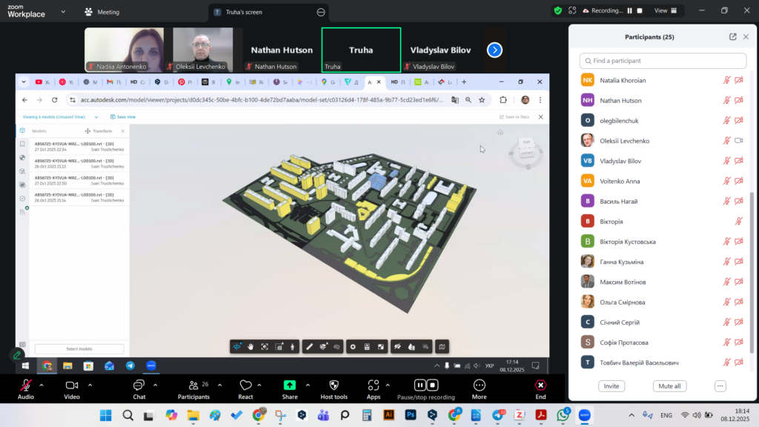Pop out the Participants panel

coord(733,36)
